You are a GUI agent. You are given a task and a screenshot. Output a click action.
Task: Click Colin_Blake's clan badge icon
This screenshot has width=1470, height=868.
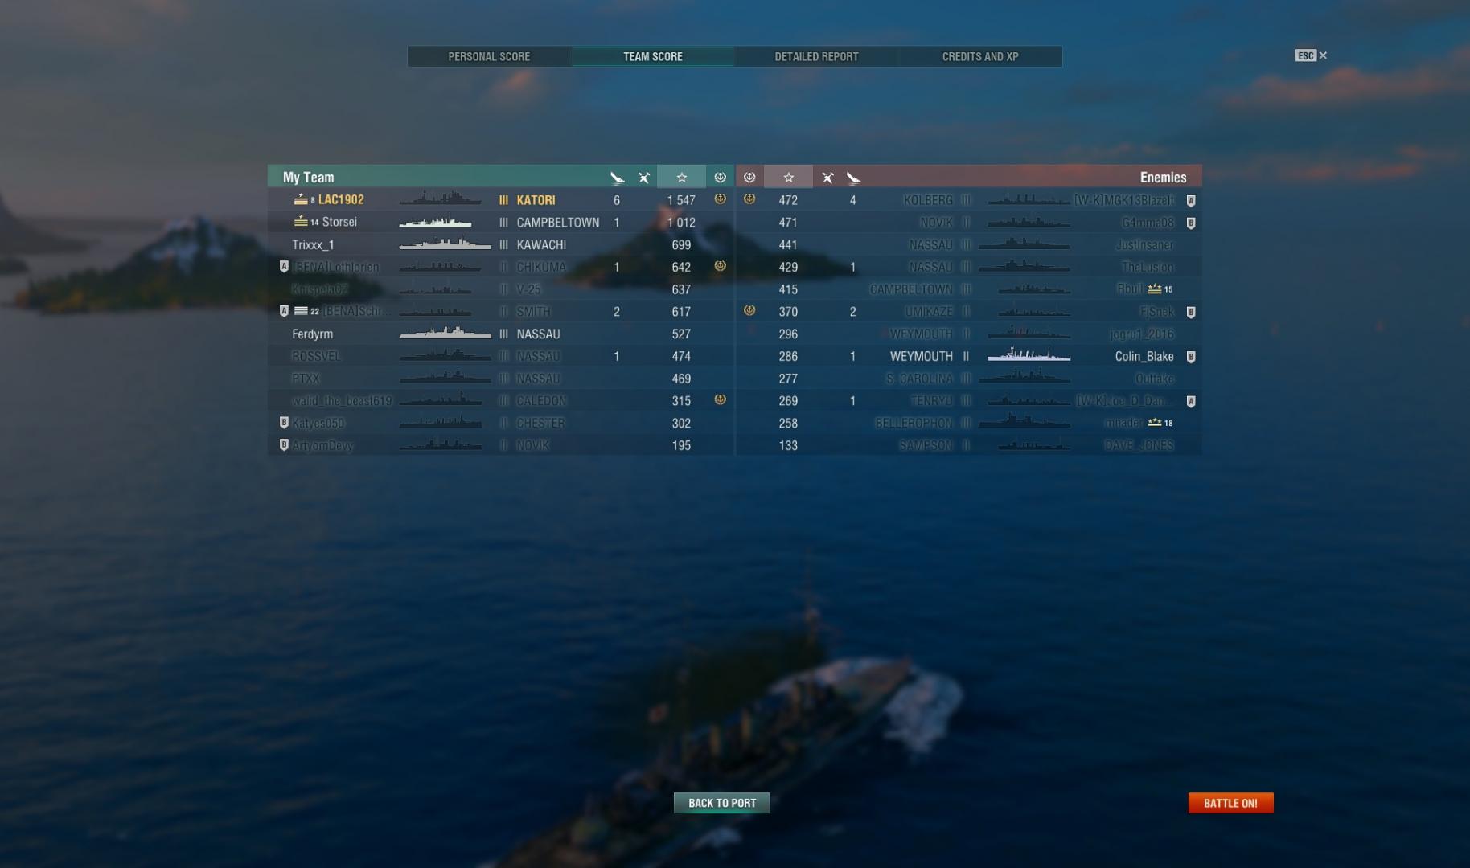[x=1191, y=357]
